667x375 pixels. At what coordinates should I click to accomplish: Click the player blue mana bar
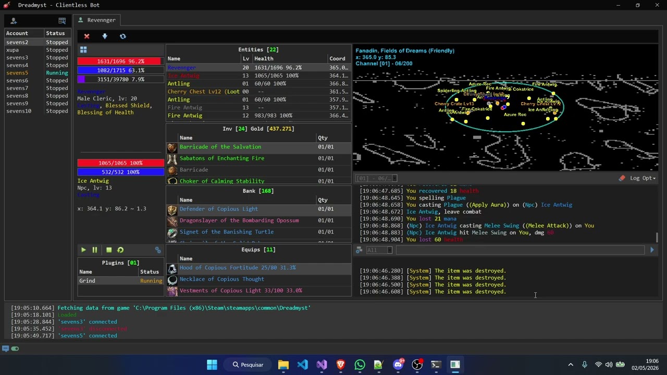click(120, 70)
